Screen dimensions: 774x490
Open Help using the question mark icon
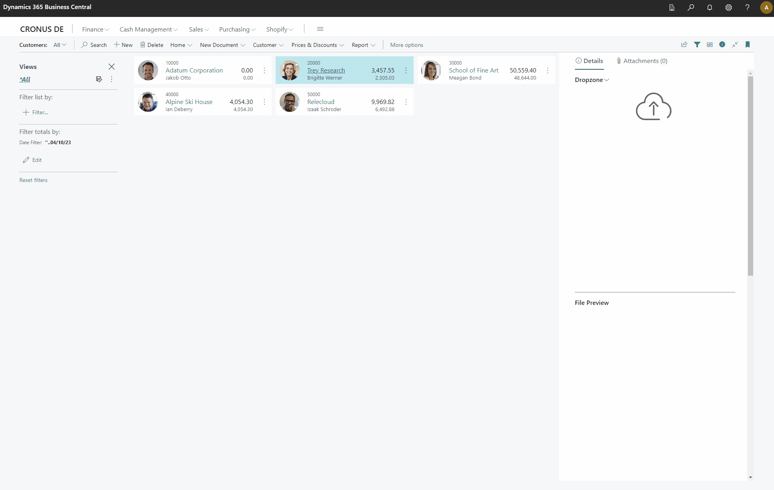(747, 7)
